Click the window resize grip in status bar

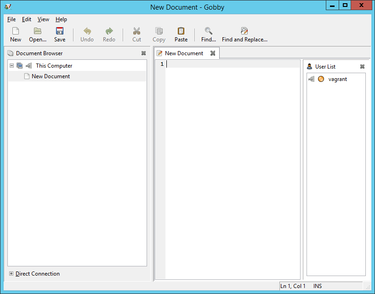tap(368, 287)
